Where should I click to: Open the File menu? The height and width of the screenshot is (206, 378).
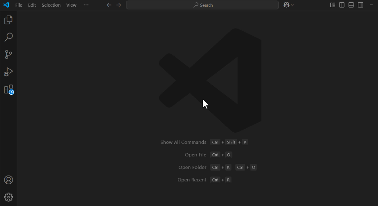(x=19, y=5)
